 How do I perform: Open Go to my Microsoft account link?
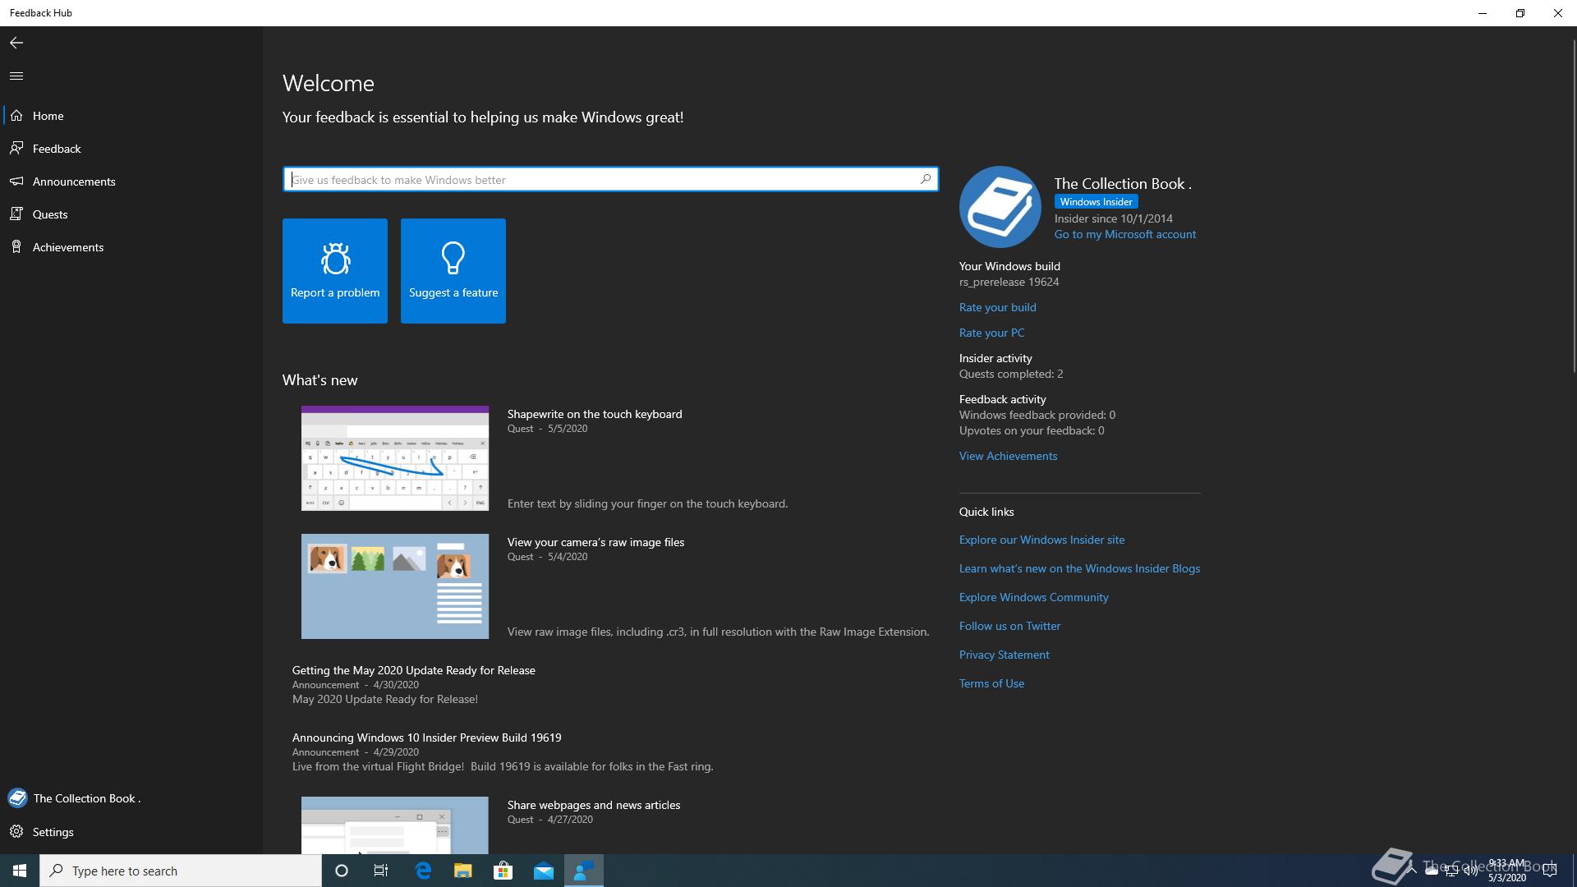(1125, 234)
